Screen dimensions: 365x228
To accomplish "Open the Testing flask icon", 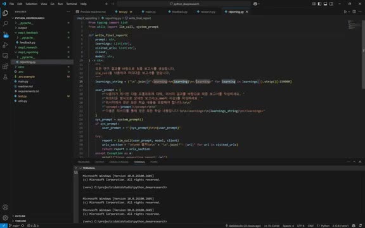I will (x=5, y=77).
